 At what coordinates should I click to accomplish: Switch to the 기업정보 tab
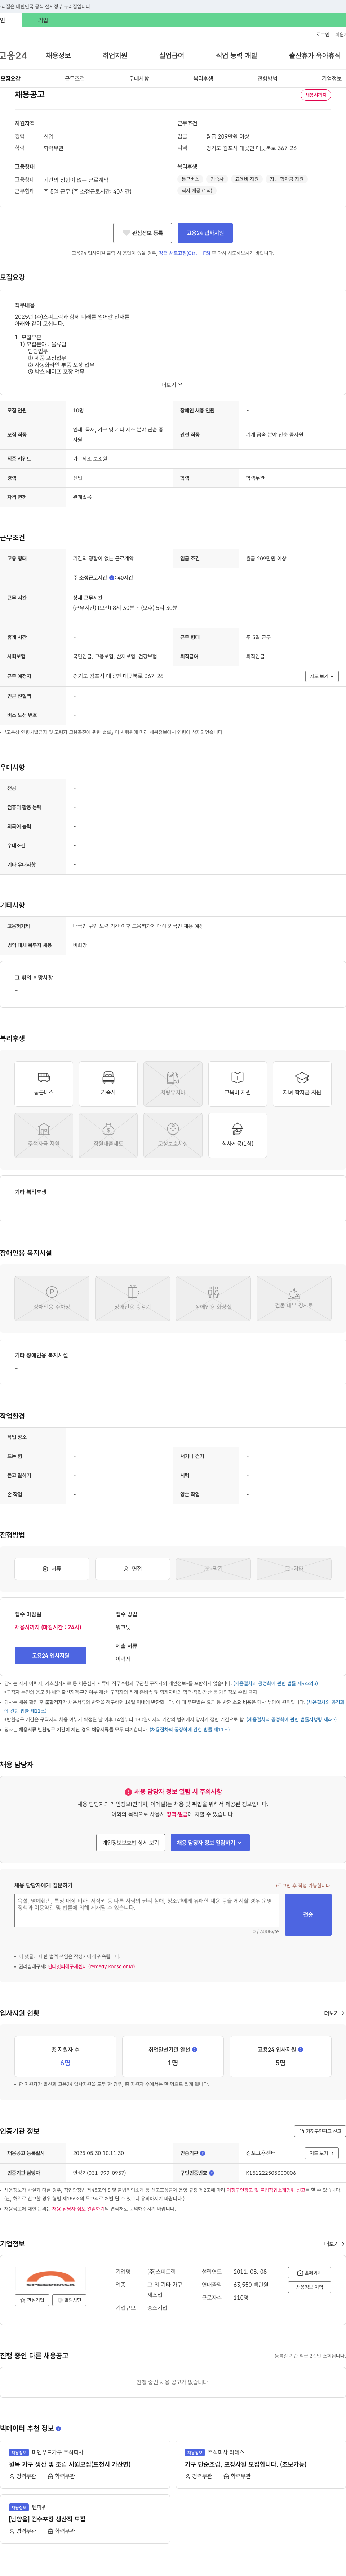(x=331, y=78)
